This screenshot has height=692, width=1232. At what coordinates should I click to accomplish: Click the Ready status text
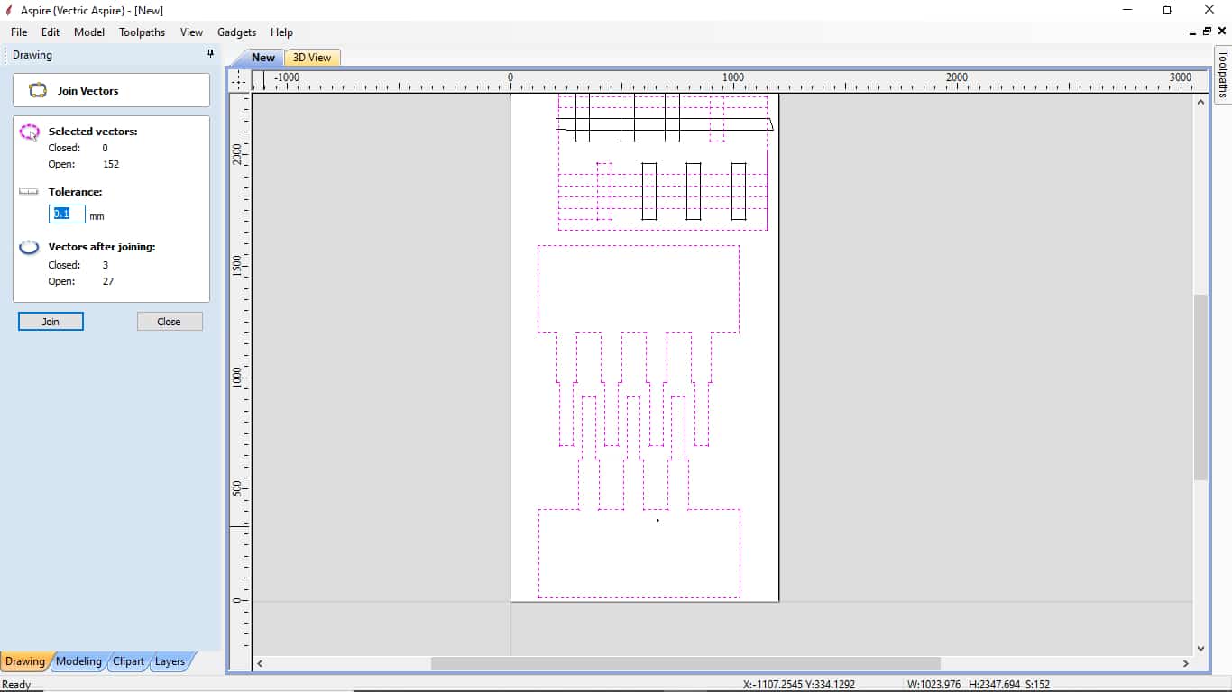coord(17,685)
